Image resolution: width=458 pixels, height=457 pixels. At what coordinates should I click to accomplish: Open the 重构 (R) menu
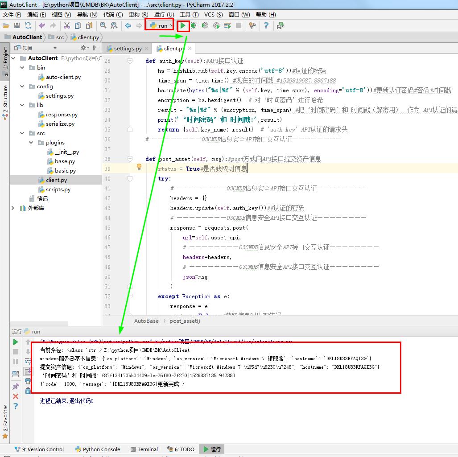[x=138, y=15]
